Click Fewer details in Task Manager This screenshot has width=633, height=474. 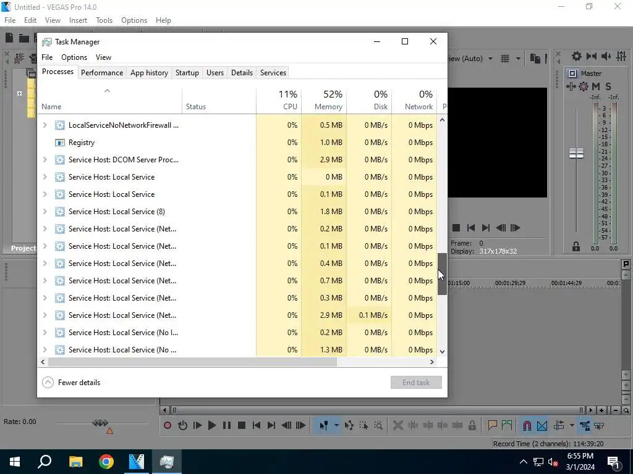click(72, 383)
